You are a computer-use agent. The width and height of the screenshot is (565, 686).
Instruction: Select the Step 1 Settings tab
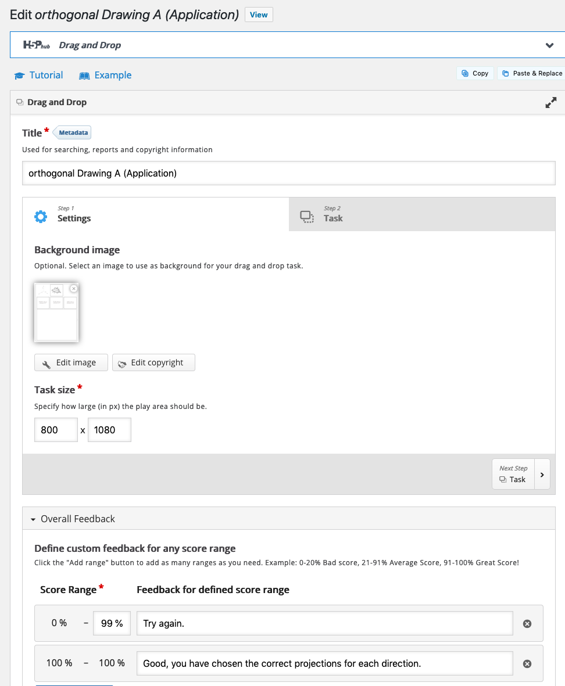(156, 214)
